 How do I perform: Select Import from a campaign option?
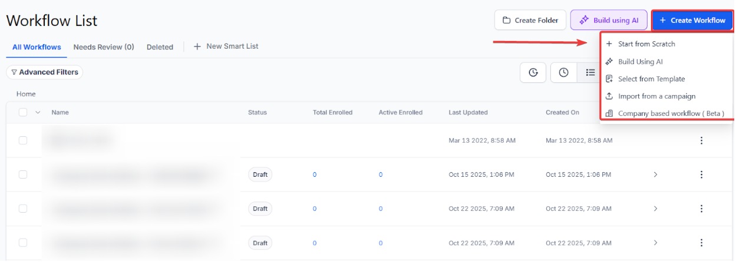656,96
